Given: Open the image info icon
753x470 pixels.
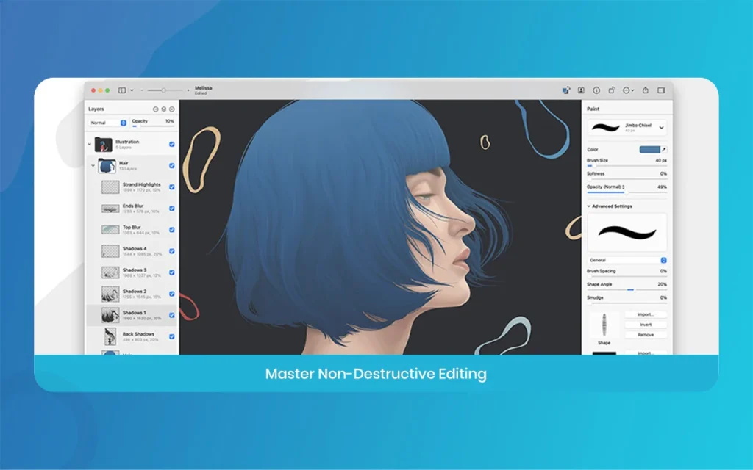Looking at the screenshot, I should coord(596,90).
